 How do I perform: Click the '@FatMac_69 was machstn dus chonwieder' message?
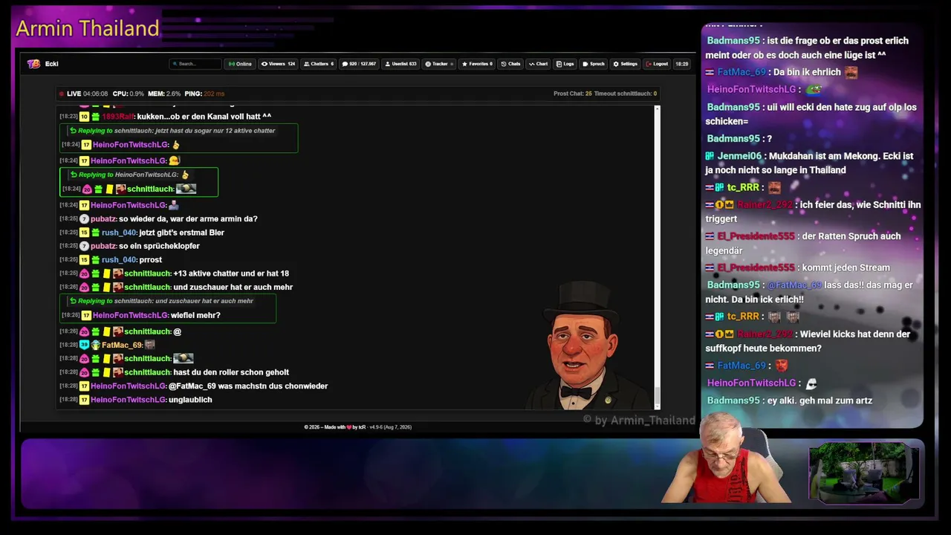point(248,386)
